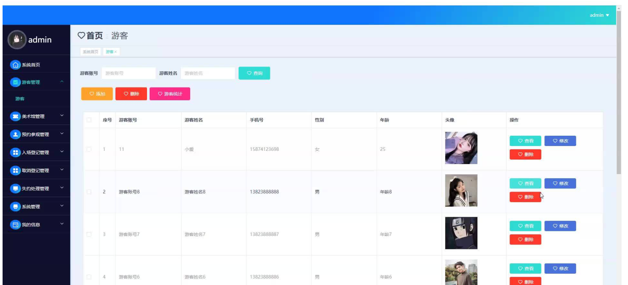Viewport: 628px width, 285px height.
Task: Click 修改 for 游客账号8 row
Action: click(560, 183)
